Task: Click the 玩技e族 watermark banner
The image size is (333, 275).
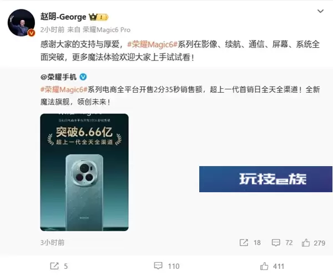Action: [266, 179]
